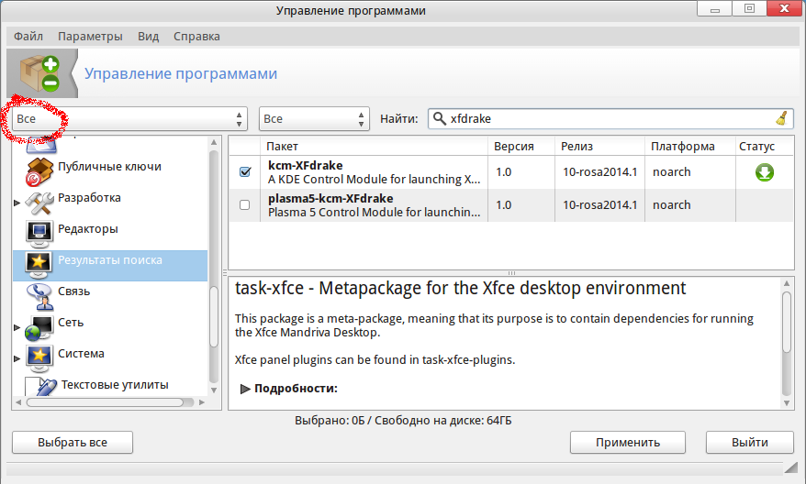
Task: Click the Editors monitor icon
Action: click(39, 231)
